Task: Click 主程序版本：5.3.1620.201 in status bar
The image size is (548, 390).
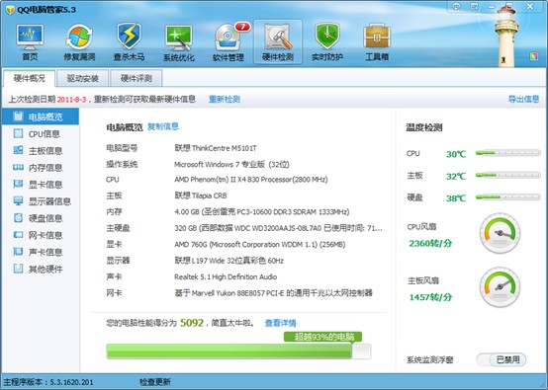Action: (48, 382)
